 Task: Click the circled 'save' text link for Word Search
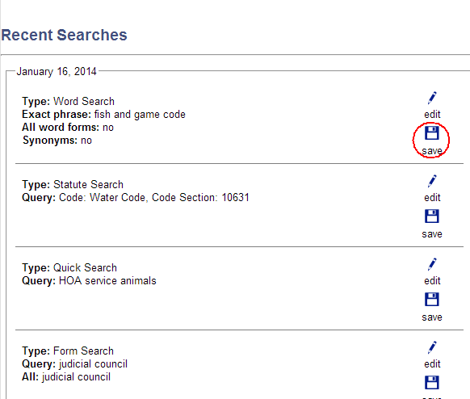point(432,150)
